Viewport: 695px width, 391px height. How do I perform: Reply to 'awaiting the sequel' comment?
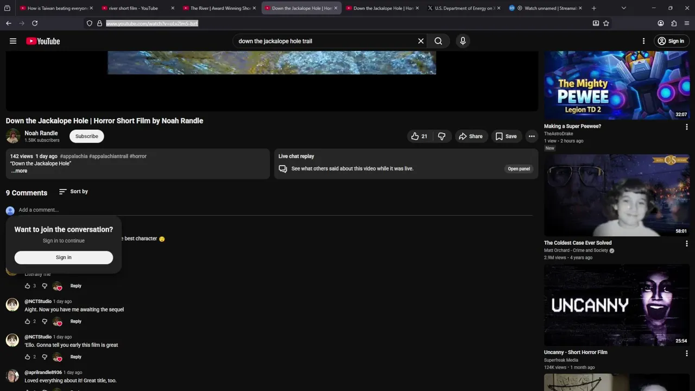[75, 321]
